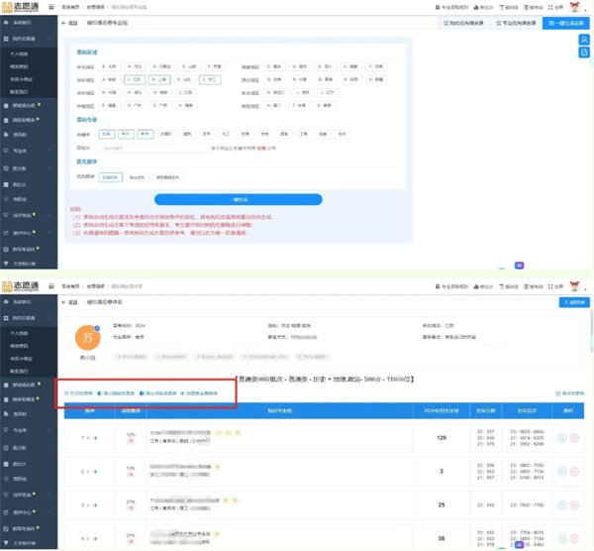Viewport: 594px width, 551px height.
Task: Expand row 3 with its green plus
Action: [96, 505]
